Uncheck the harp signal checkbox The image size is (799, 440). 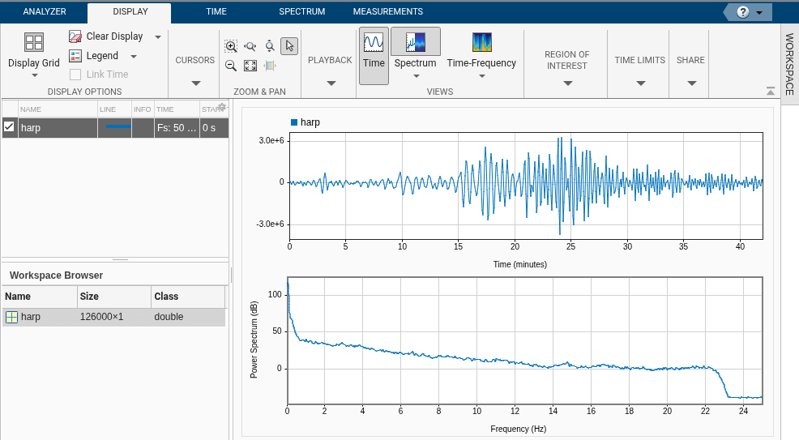click(x=10, y=127)
